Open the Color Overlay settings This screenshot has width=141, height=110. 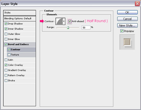point(15,65)
